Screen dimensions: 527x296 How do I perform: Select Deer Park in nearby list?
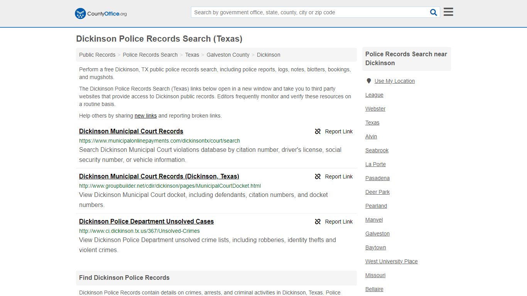pyautogui.click(x=377, y=192)
